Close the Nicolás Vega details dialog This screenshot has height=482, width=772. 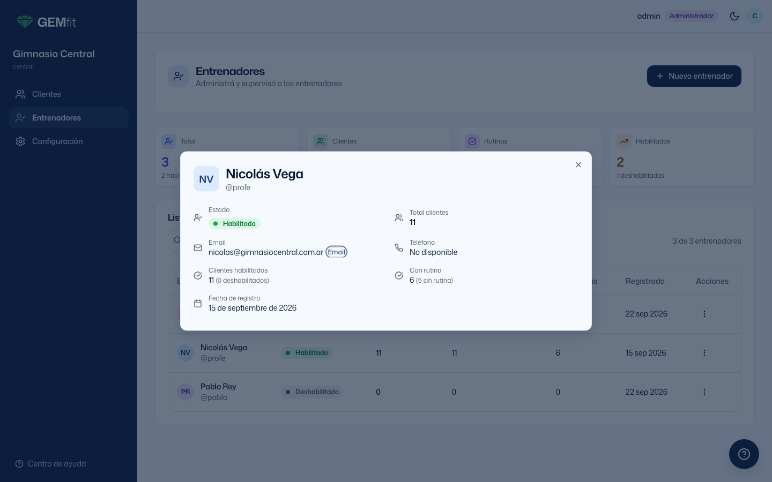pyautogui.click(x=578, y=165)
